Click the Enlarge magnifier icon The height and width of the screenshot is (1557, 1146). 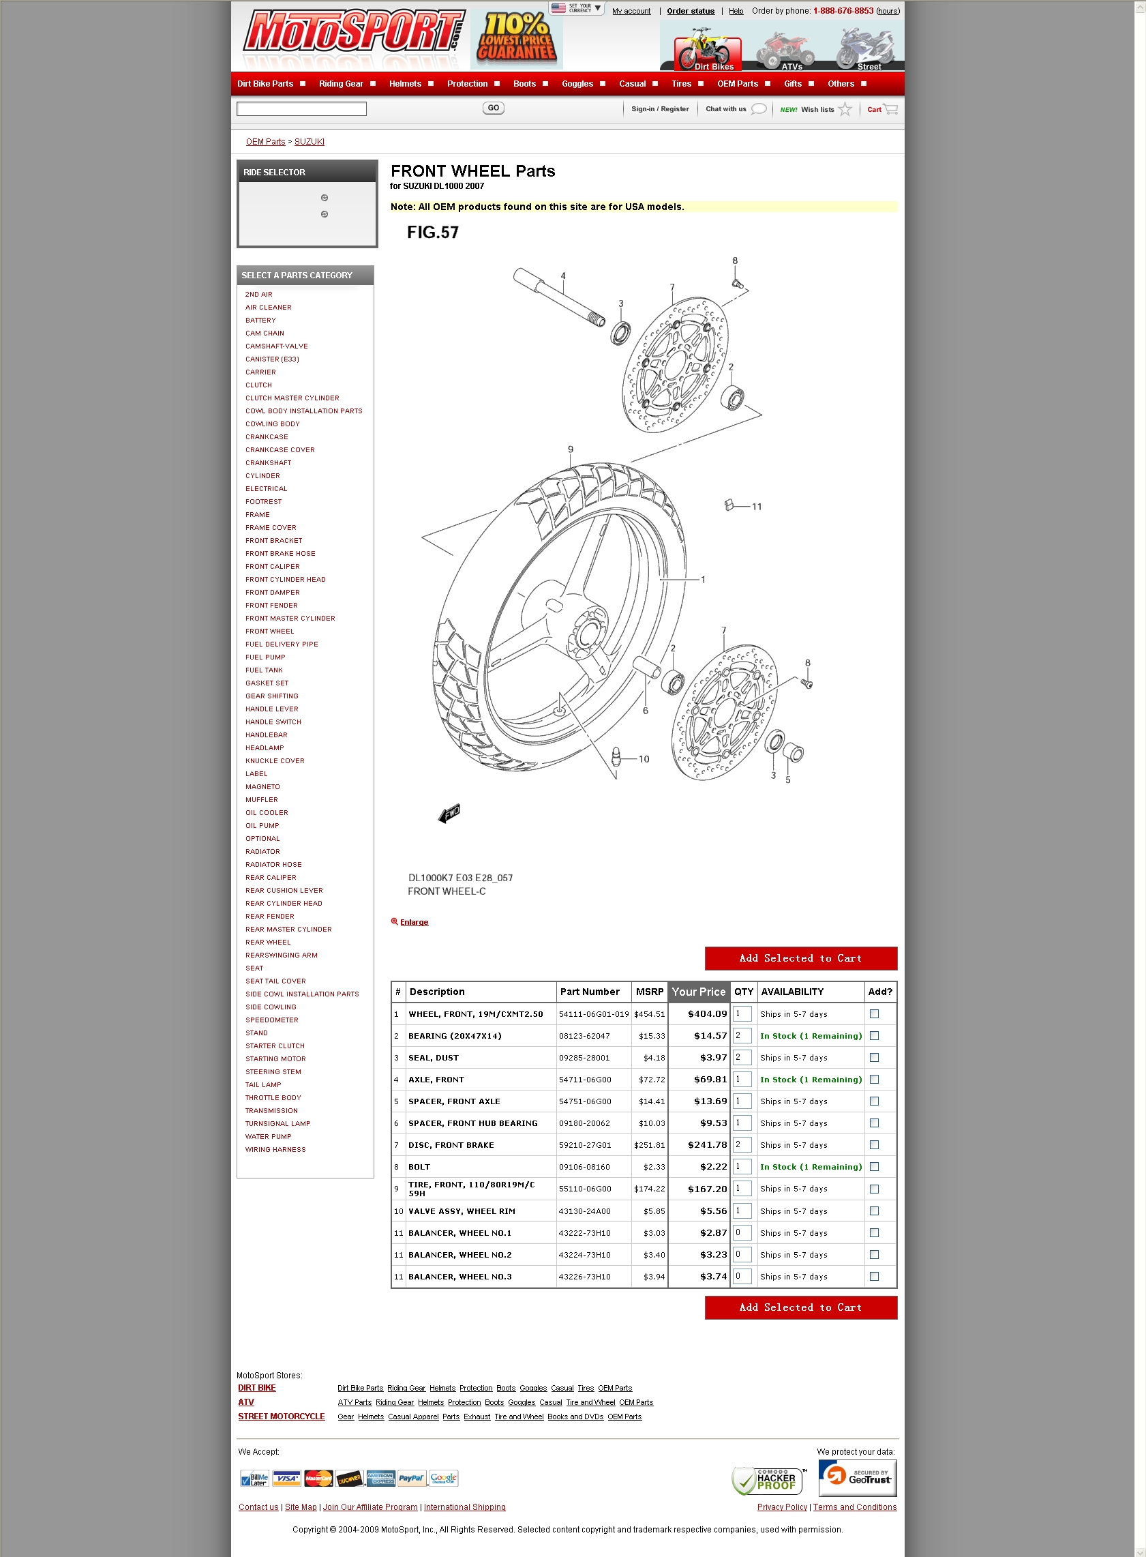click(x=395, y=921)
